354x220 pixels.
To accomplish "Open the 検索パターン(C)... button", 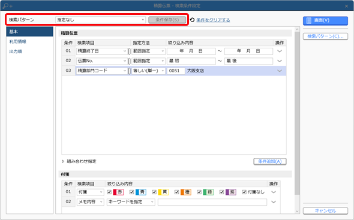I will 325,36.
